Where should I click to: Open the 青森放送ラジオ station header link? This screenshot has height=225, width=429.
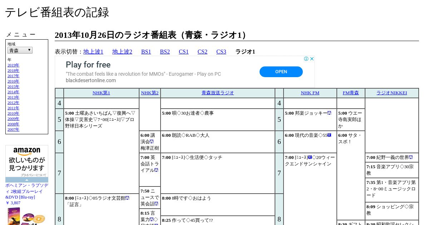point(218,93)
